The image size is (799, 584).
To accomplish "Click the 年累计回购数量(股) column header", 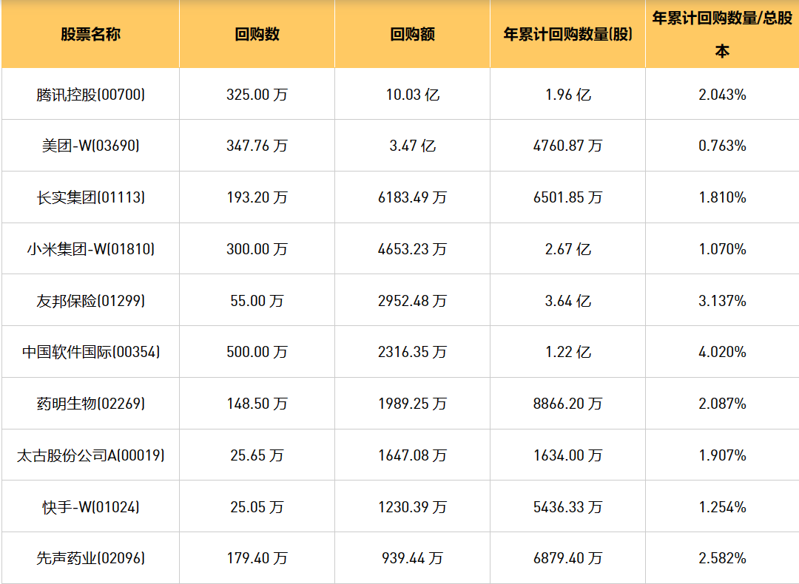I will pos(567,34).
